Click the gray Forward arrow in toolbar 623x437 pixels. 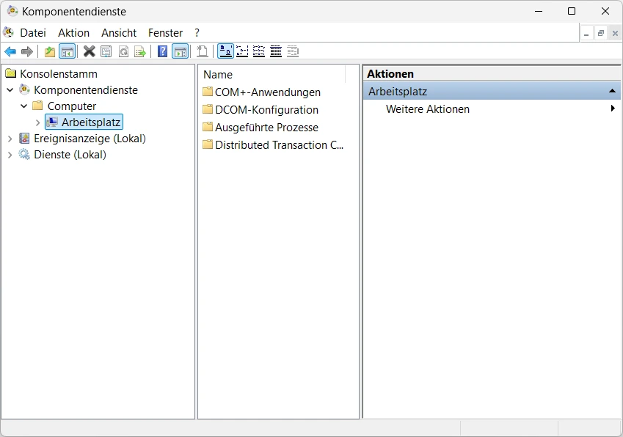(x=27, y=51)
